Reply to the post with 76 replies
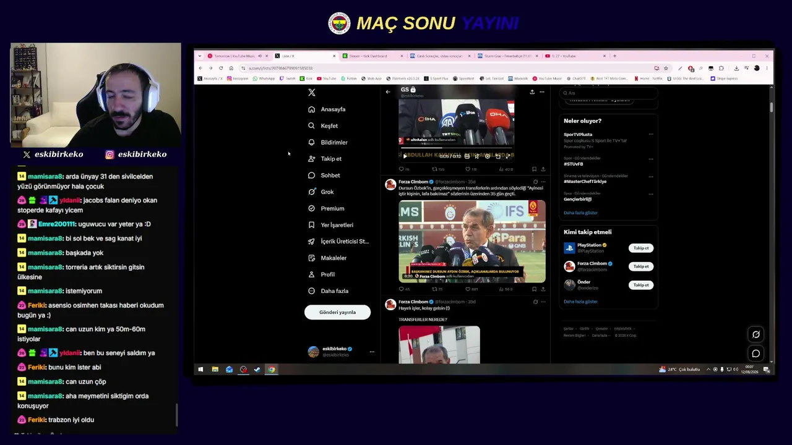Screen dimensions: 792x445 point(404,169)
